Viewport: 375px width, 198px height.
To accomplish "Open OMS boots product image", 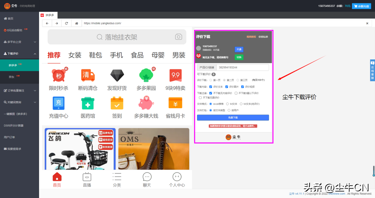I will pyautogui.click(x=154, y=149).
